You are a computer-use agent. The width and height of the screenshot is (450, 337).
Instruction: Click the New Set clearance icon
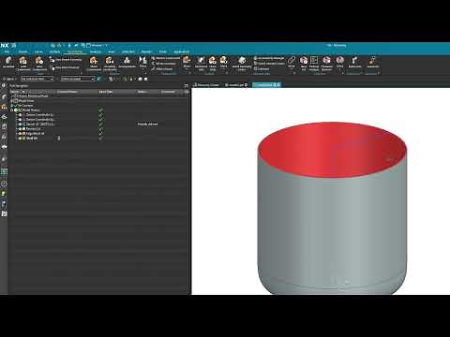304,63
